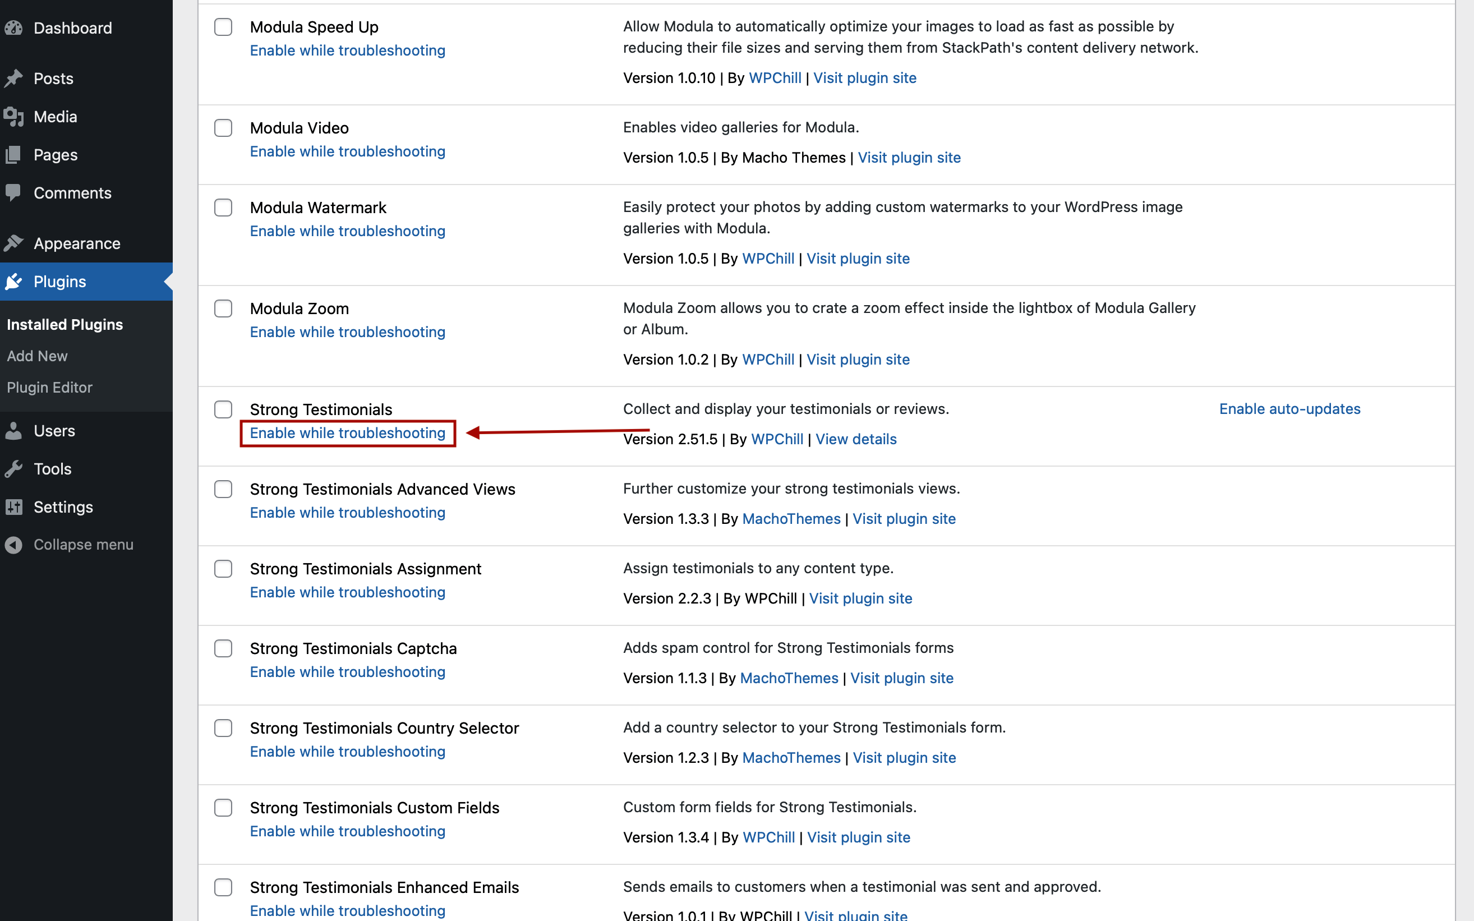Screen dimensions: 1474x921
Task: Enable Modula Video while troubleshooting
Action: 347,151
